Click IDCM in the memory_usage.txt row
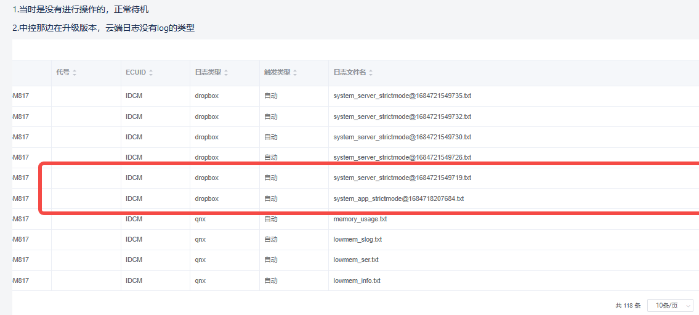 point(134,219)
